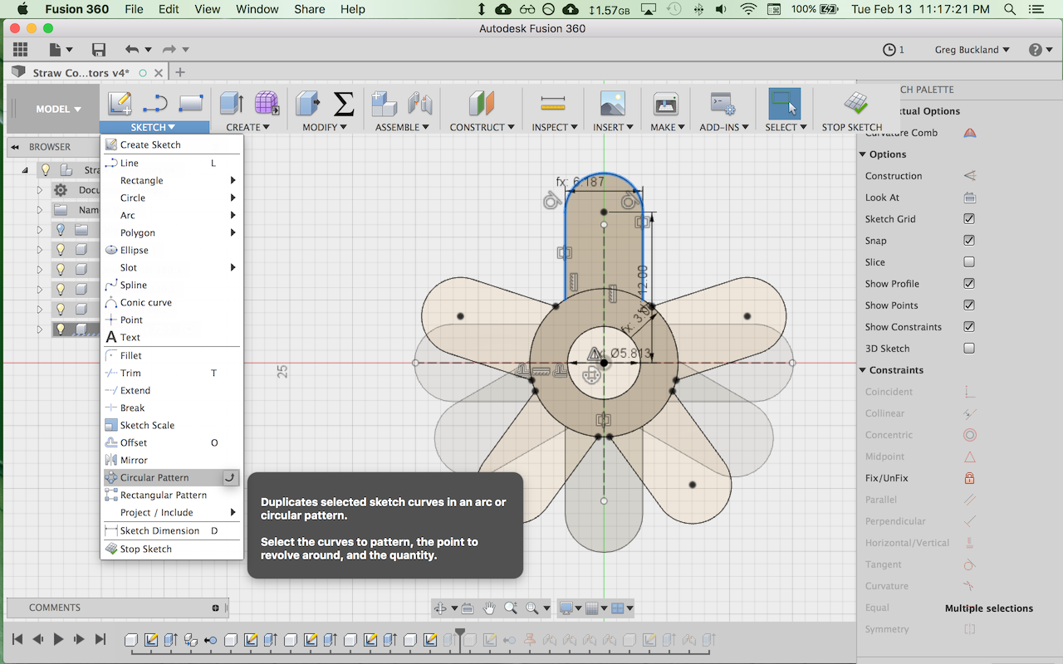Collapse the Browser panel double-arrow
Image resolution: width=1063 pixels, height=664 pixels.
click(x=15, y=147)
